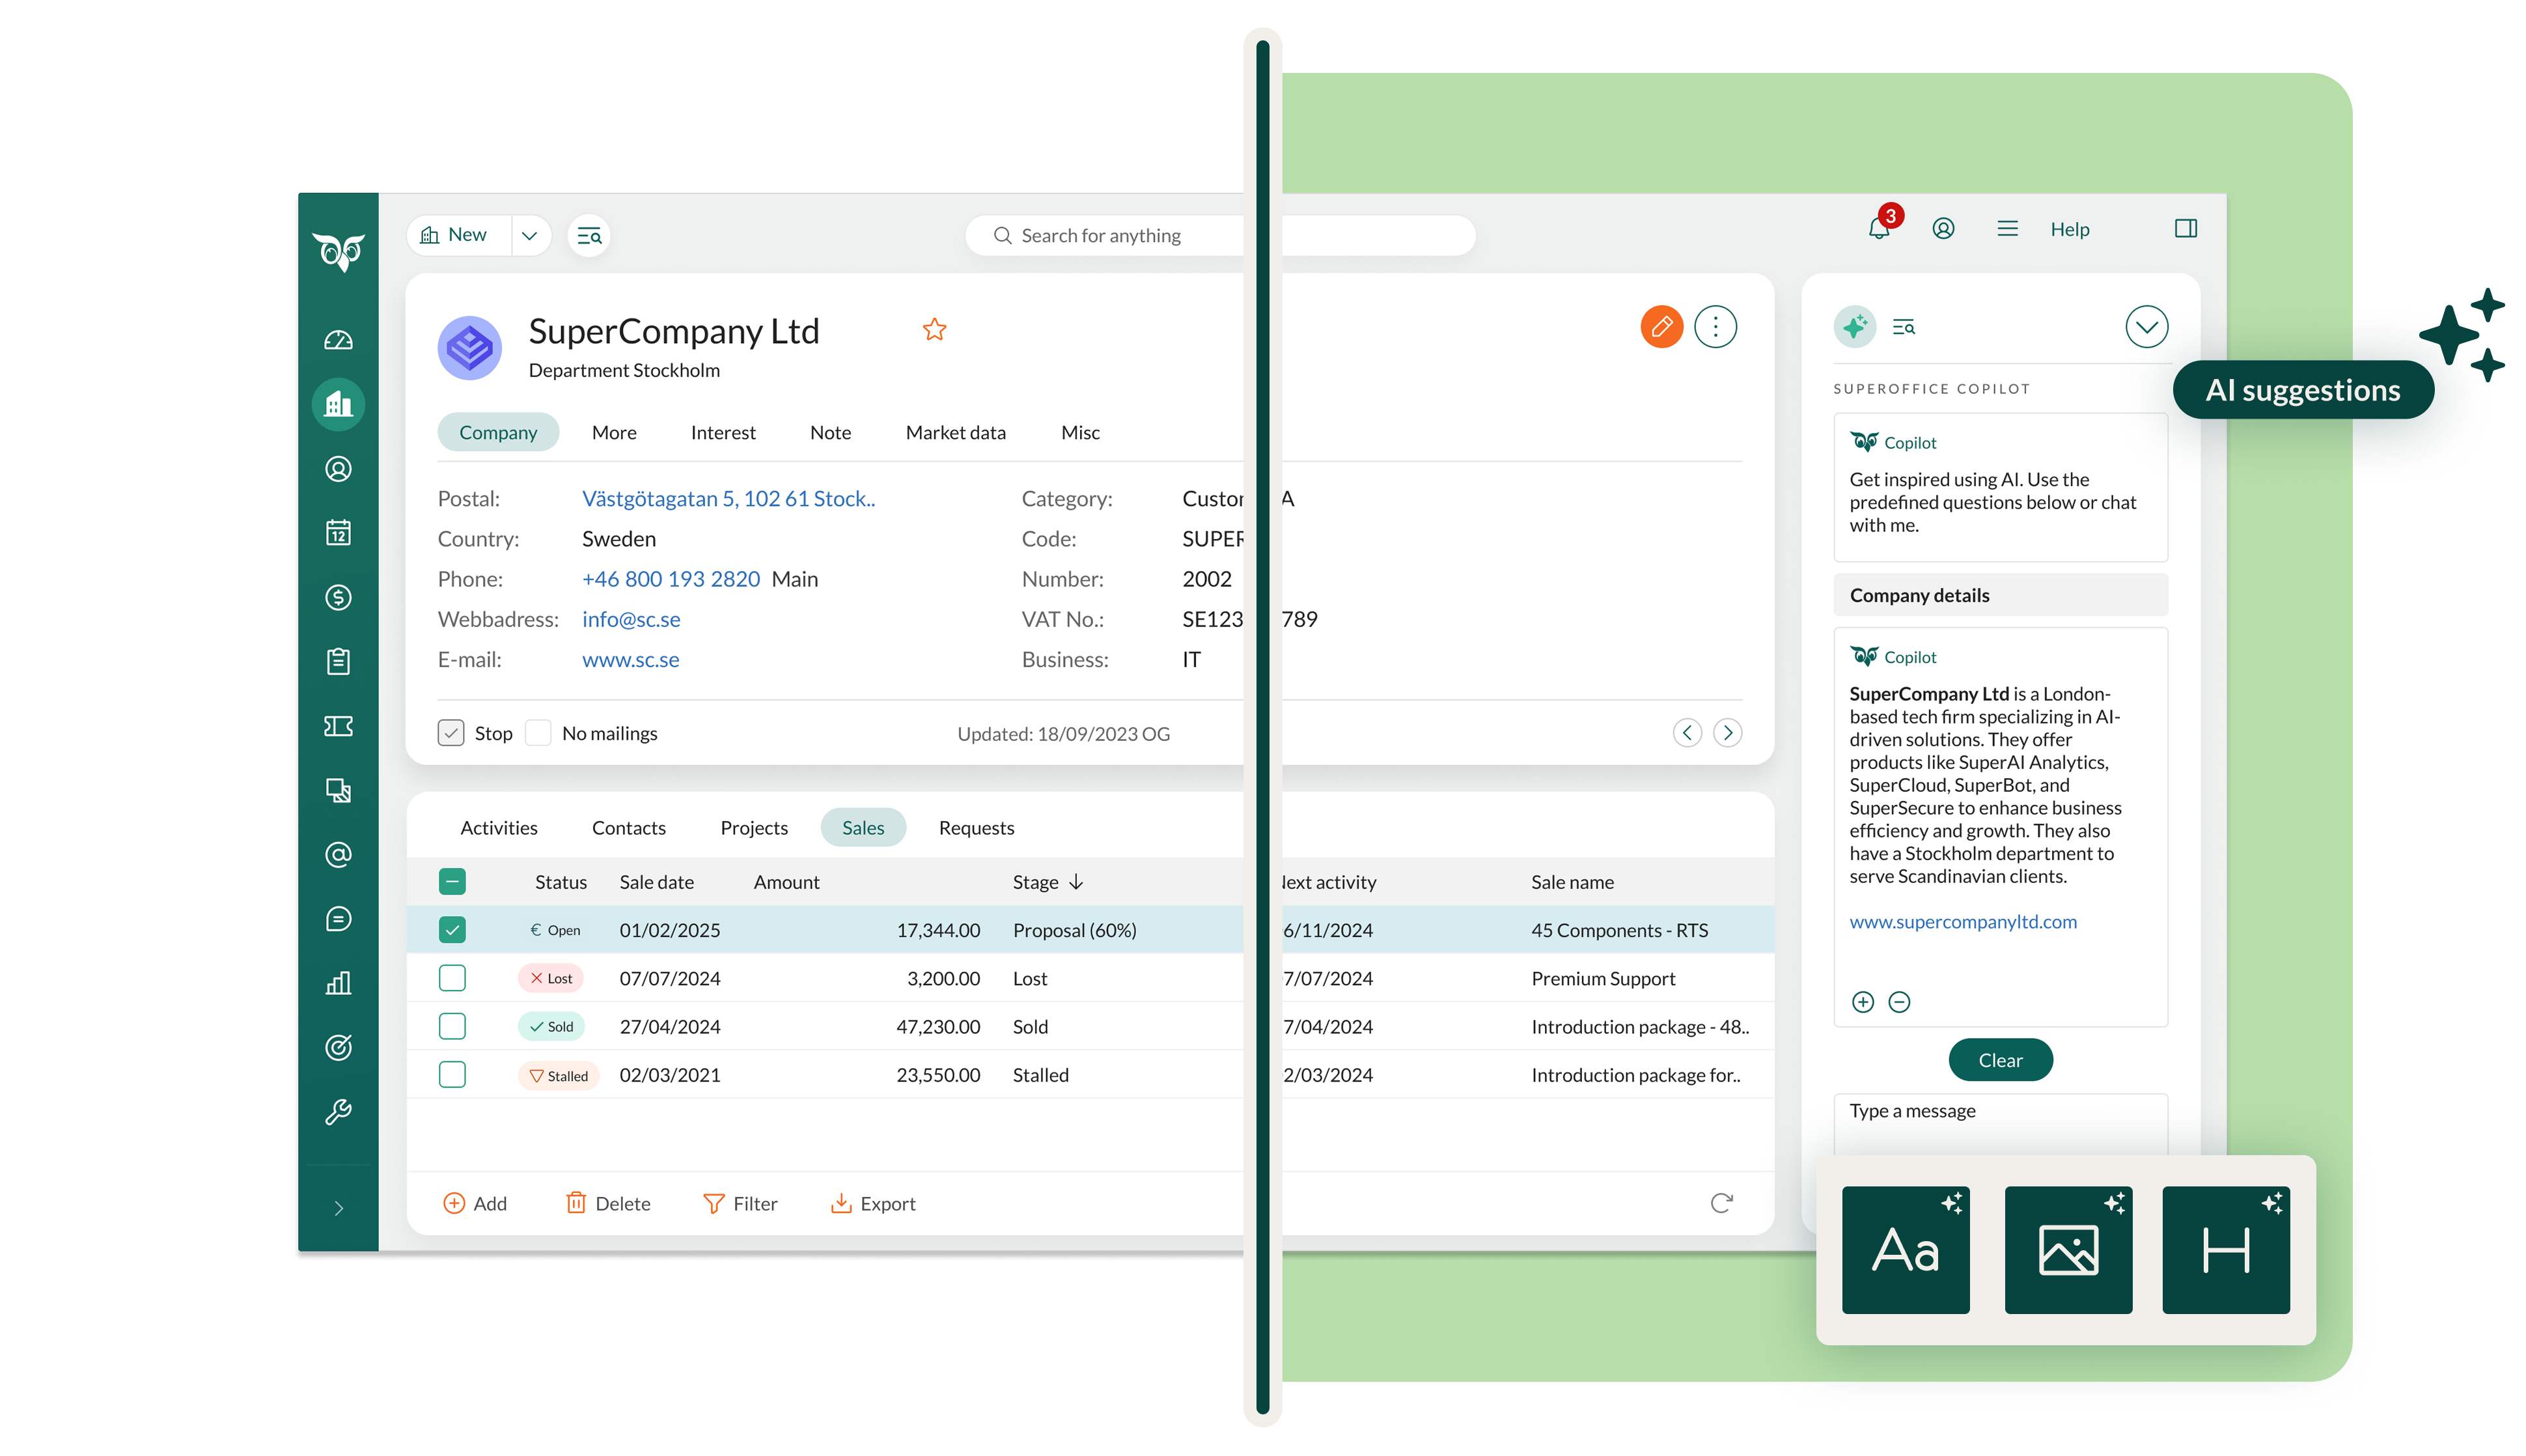Check the Lost sale row checkbox
The height and width of the screenshot is (1456, 2526).
click(x=452, y=978)
